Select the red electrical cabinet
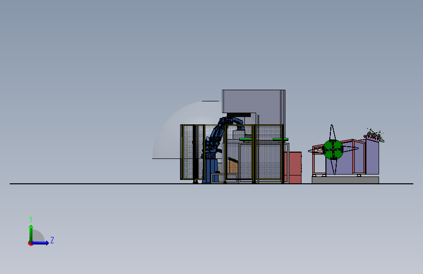Viewport: 423px width, 274px height. (x=295, y=168)
